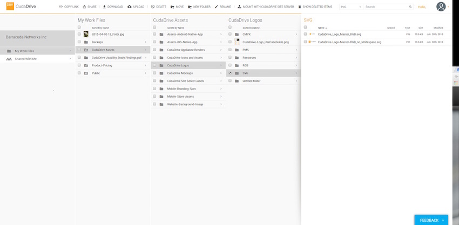The width and height of the screenshot is (459, 225).
Task: Select My Work Files in sidebar
Action: (37, 51)
